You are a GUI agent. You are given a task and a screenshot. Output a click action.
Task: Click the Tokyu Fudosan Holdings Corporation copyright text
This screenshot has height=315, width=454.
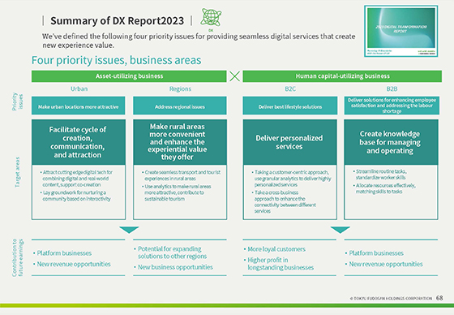coord(391,298)
